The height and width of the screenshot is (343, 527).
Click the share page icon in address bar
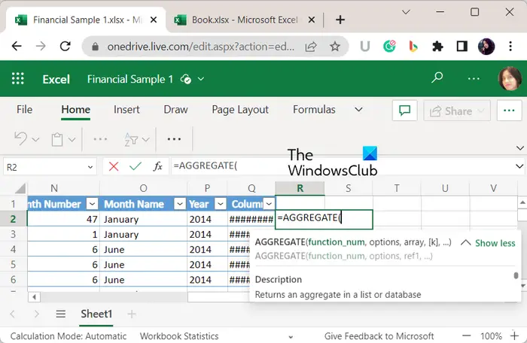tap(311, 47)
